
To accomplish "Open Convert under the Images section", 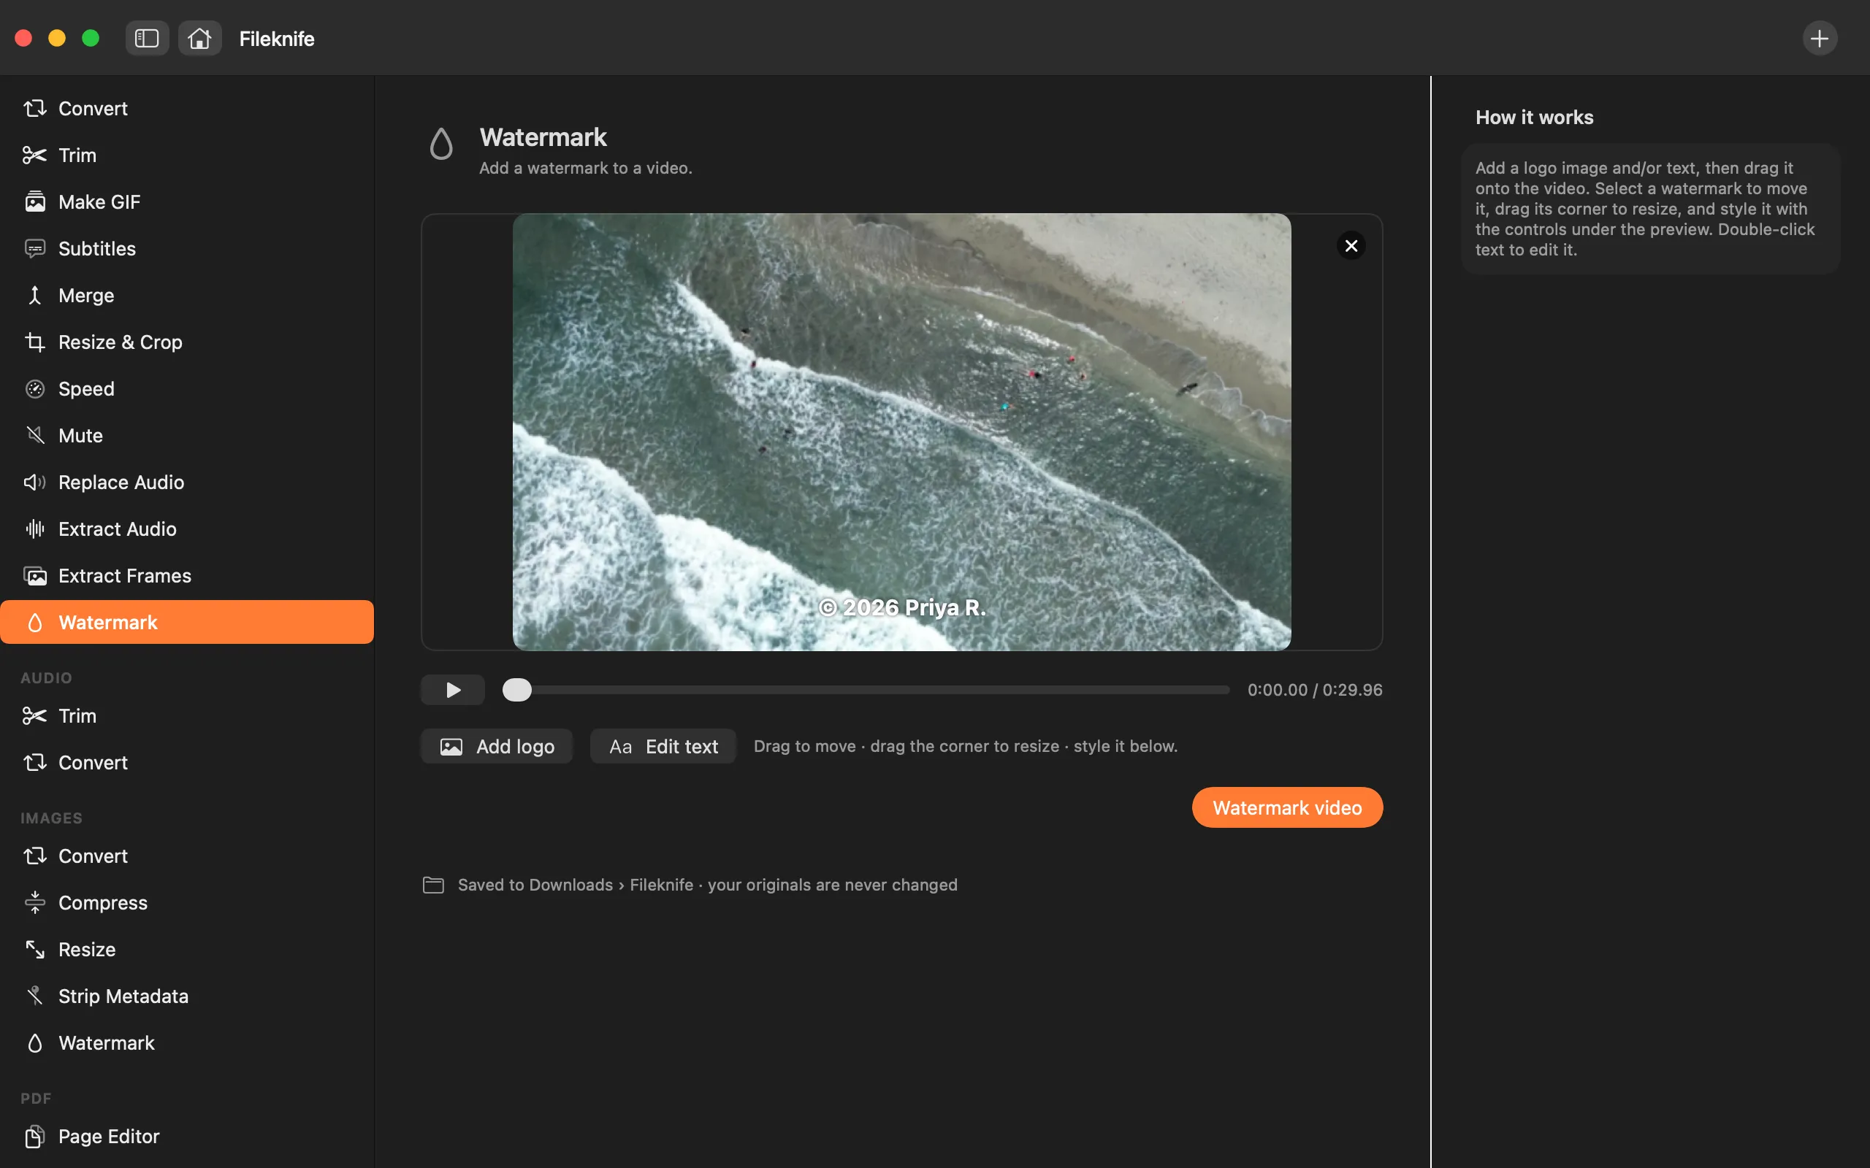I will click(187, 856).
